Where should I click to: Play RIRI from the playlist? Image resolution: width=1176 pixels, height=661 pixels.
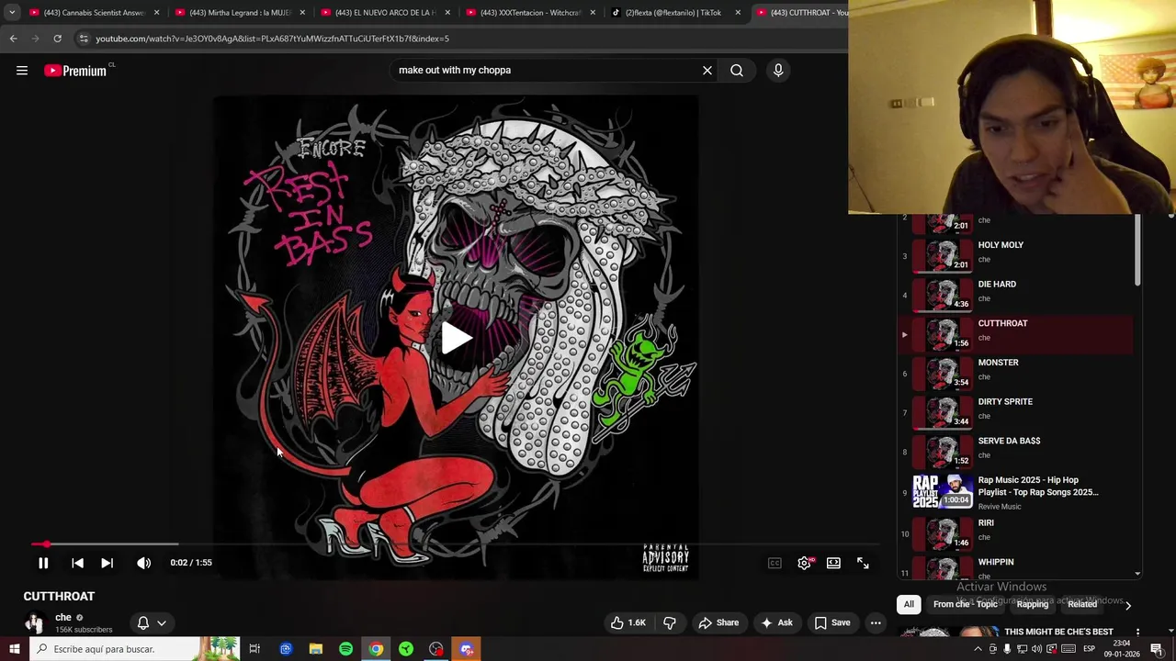(x=1015, y=532)
